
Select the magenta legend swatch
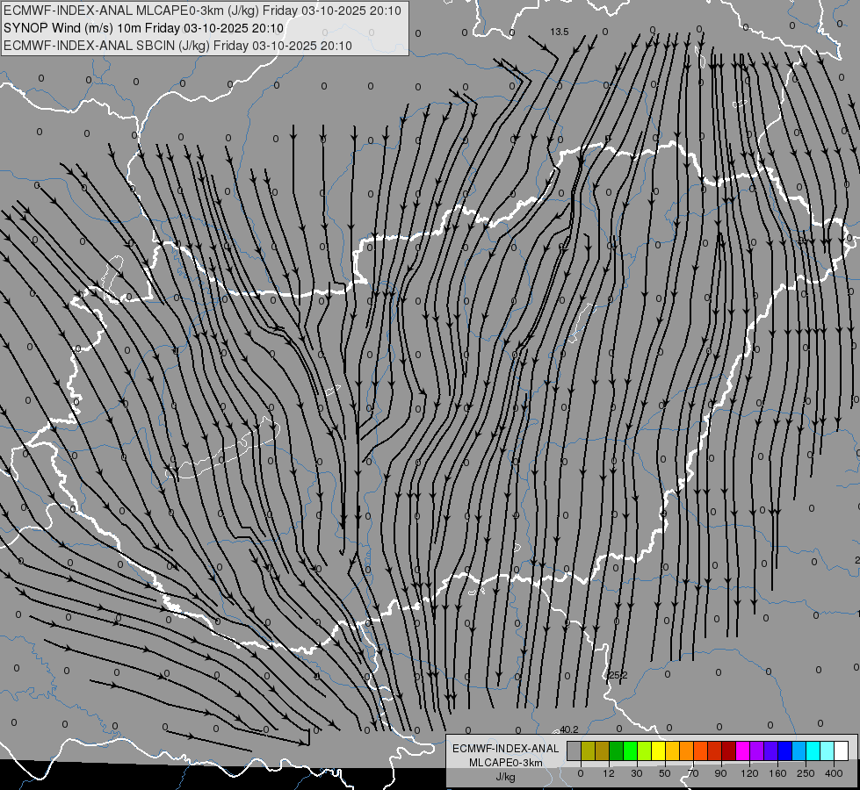coord(742,751)
